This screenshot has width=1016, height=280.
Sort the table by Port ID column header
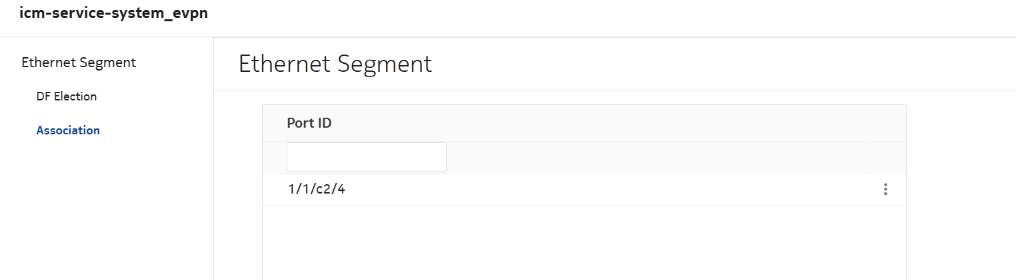[x=309, y=123]
